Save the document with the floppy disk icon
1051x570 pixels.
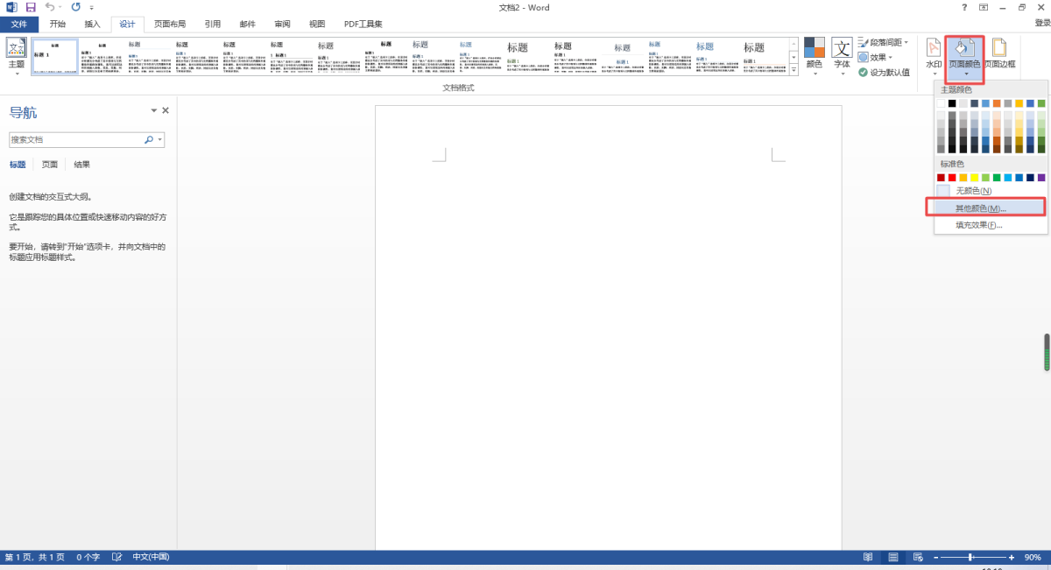(30, 7)
